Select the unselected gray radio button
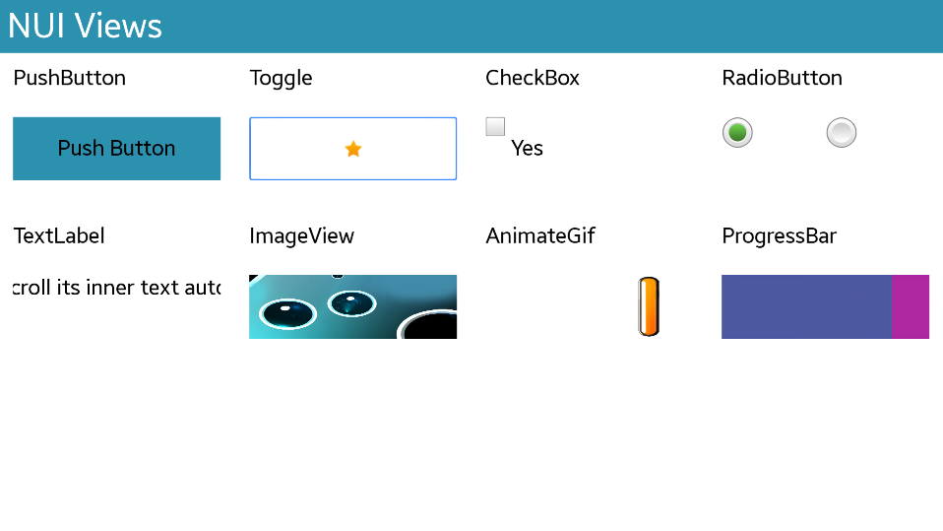This screenshot has height=531, width=943. point(842,132)
